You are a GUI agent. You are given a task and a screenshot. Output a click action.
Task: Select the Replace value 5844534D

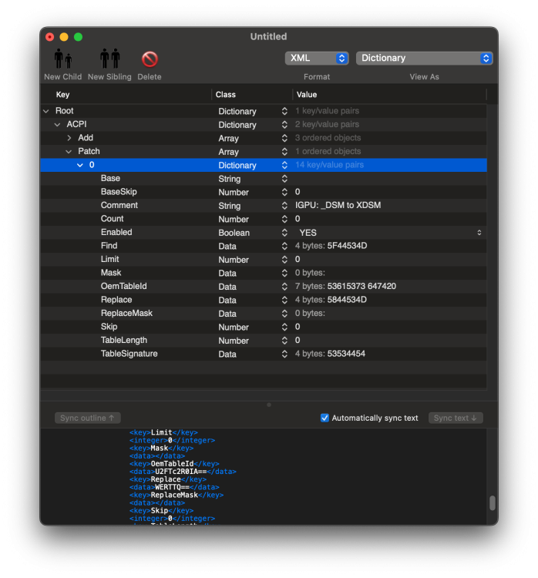coord(347,300)
